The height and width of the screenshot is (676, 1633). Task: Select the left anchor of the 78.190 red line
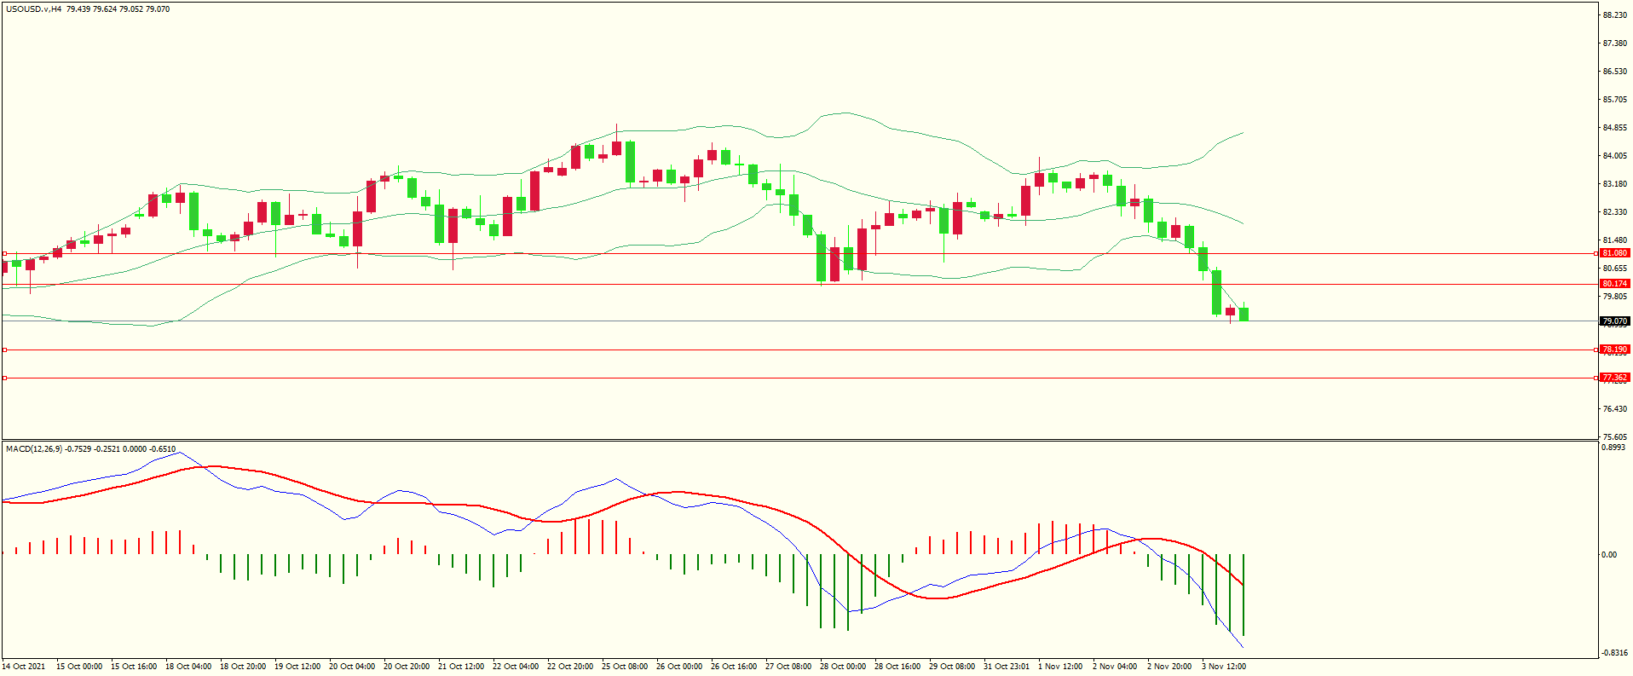pyautogui.click(x=4, y=350)
